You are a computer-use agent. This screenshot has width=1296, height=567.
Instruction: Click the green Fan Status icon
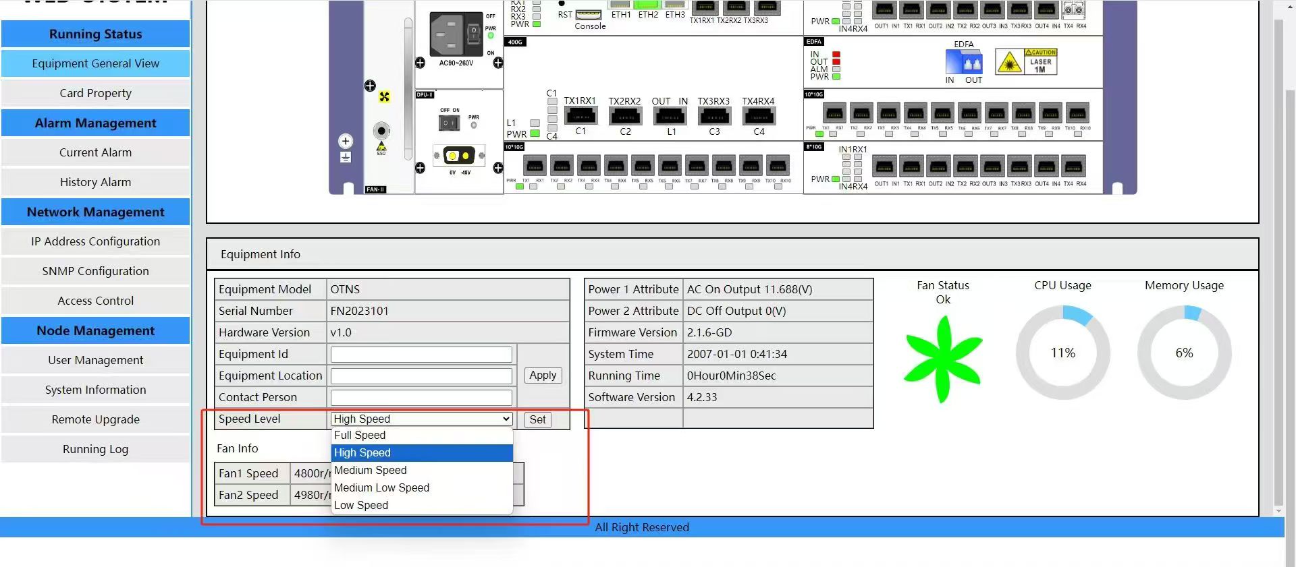(x=943, y=359)
